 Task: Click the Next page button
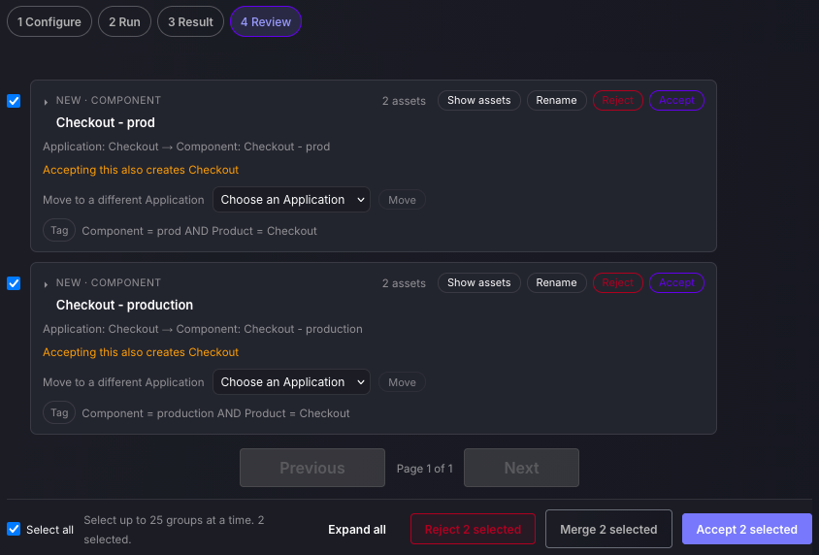point(521,468)
